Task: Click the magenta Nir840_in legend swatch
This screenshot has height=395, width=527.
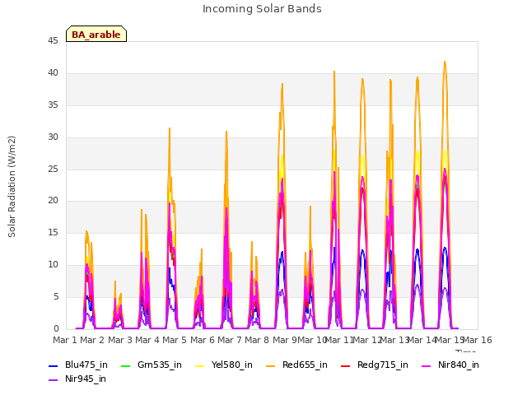Action: click(x=427, y=365)
